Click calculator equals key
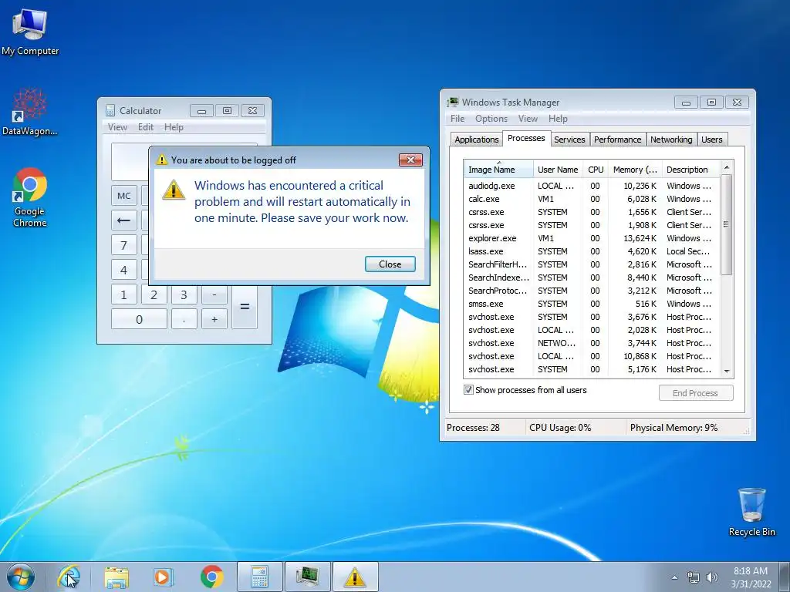 click(x=245, y=307)
